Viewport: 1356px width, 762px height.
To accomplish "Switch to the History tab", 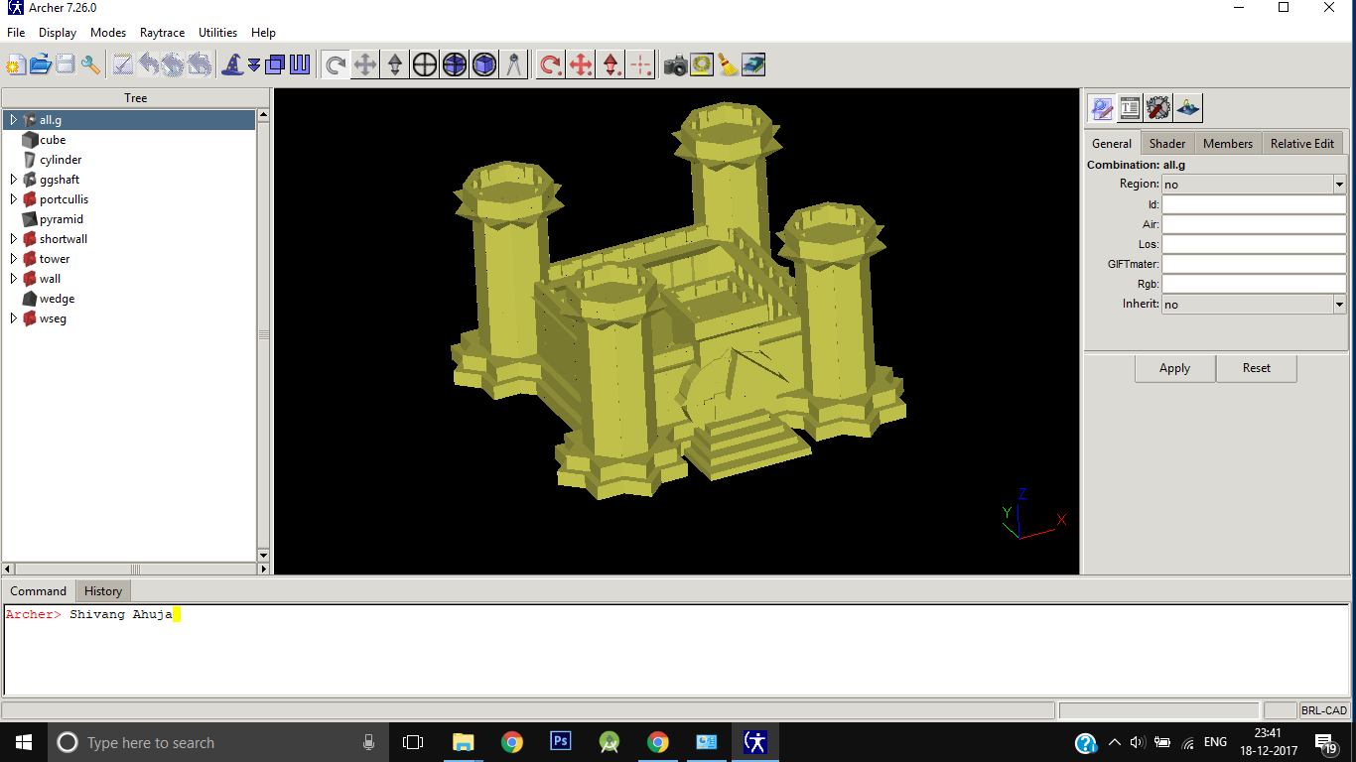I will click(x=103, y=590).
